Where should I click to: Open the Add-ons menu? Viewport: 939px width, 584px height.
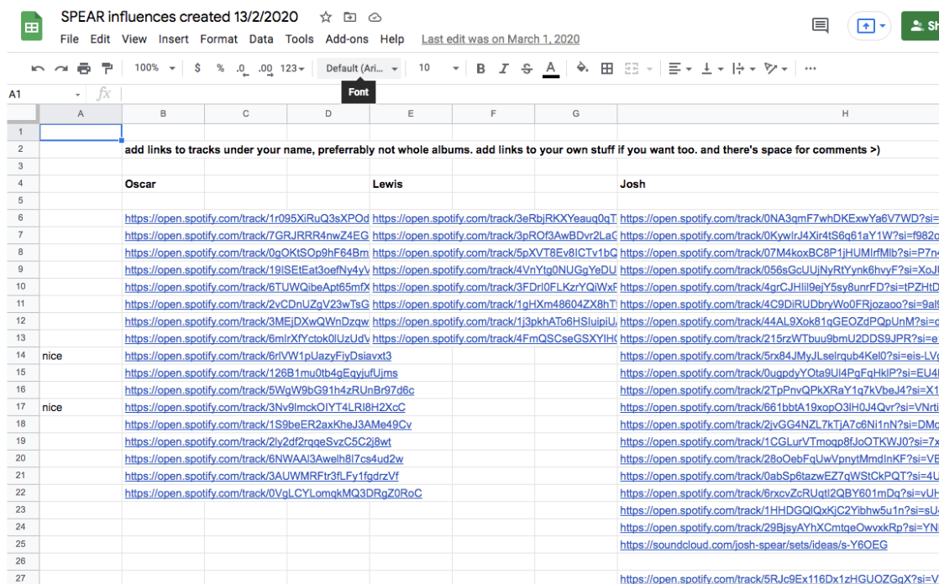coord(347,39)
